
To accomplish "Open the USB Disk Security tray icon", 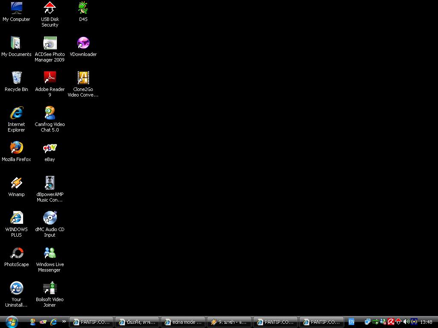I will click(399, 322).
